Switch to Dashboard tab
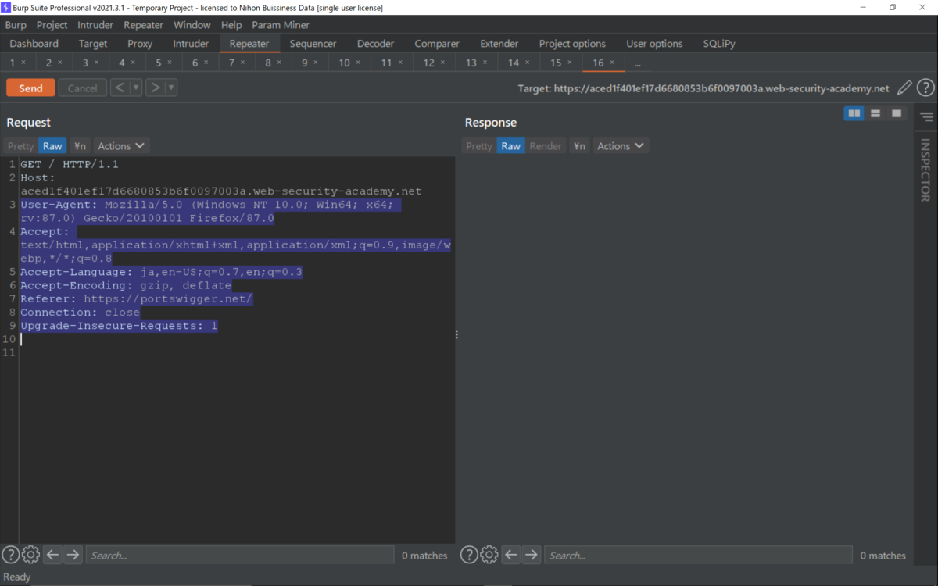The image size is (938, 586). [x=34, y=44]
